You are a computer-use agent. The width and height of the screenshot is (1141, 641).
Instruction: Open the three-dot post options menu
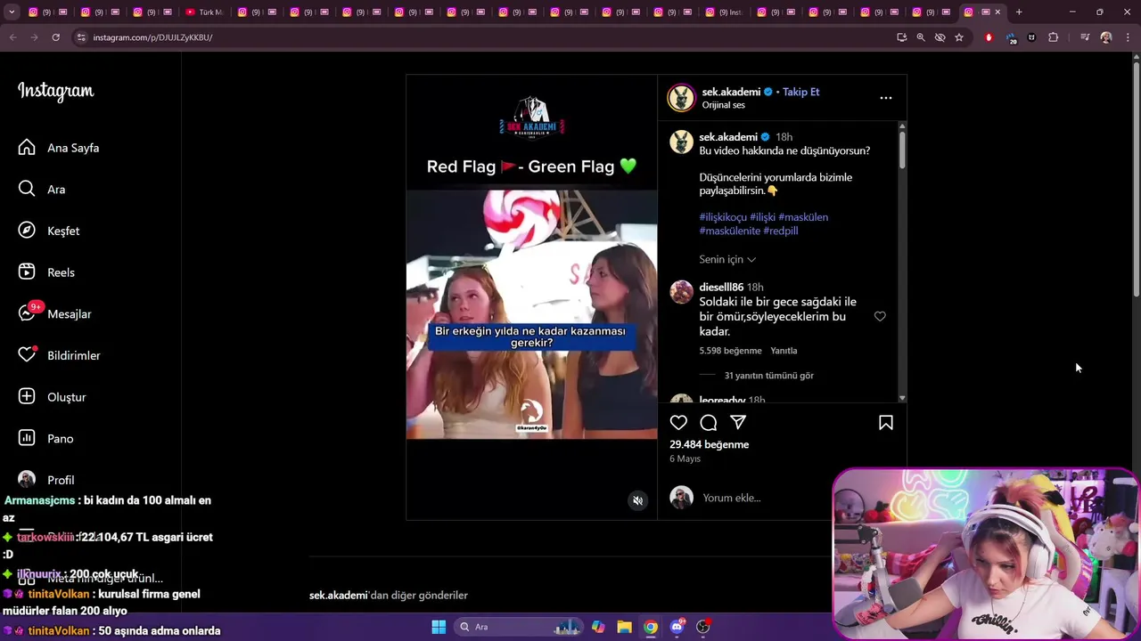(x=885, y=98)
